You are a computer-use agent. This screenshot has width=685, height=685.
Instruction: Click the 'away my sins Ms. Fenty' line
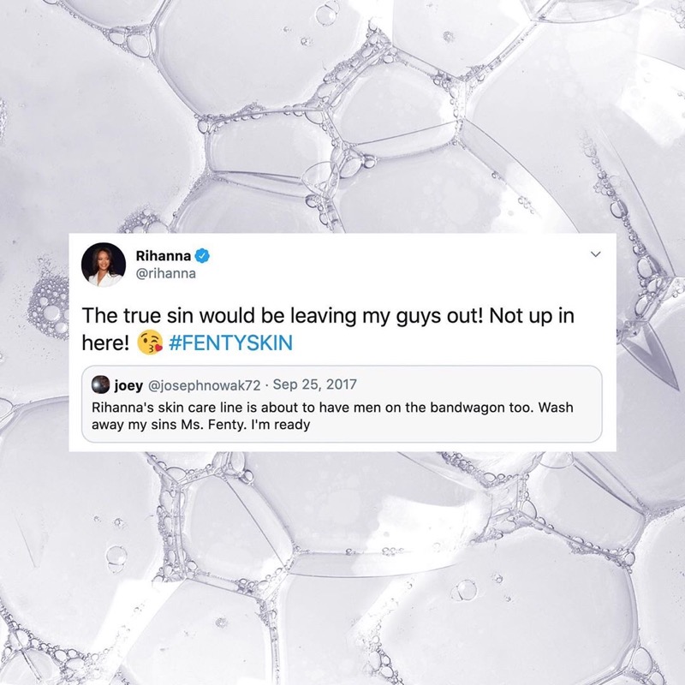[x=201, y=425]
